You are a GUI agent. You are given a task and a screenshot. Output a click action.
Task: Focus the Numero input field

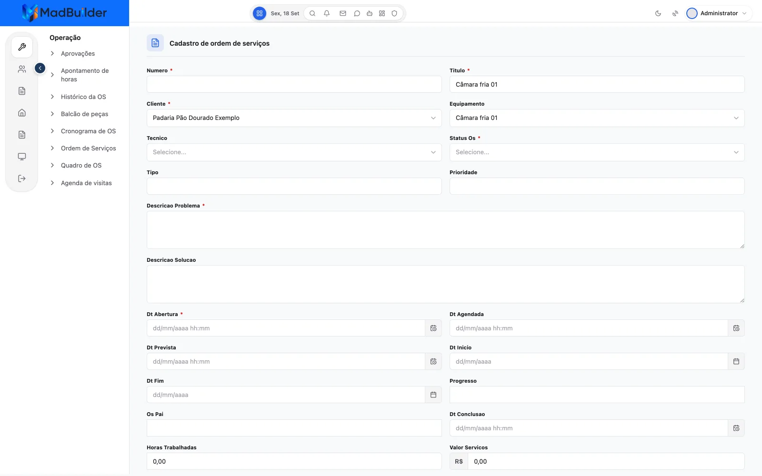click(294, 84)
